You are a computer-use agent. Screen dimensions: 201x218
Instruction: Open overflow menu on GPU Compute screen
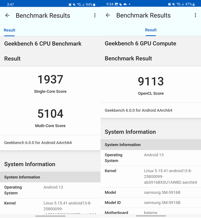click(x=195, y=15)
